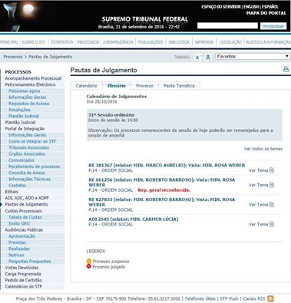Open Custas Processuais sidebar link
Viewport: 291px width, 303px height.
pos(23,211)
